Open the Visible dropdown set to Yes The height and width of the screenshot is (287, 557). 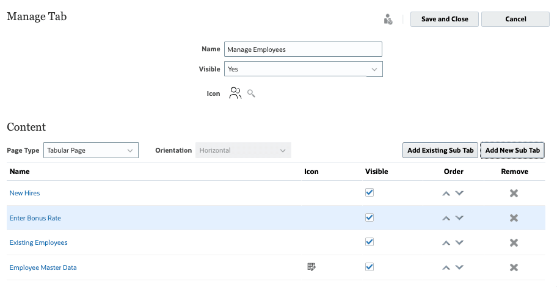click(x=303, y=69)
